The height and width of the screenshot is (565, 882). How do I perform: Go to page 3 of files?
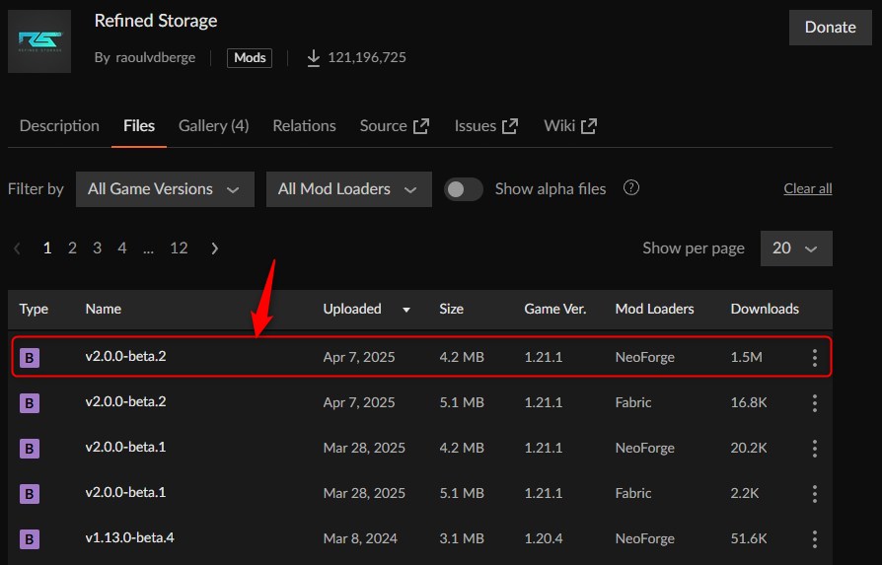pyautogui.click(x=98, y=247)
